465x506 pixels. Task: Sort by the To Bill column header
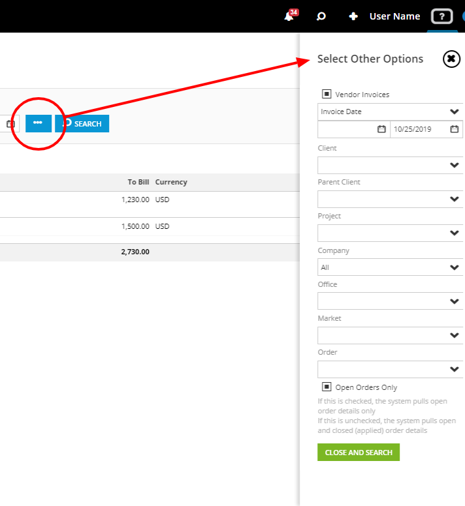coord(138,182)
